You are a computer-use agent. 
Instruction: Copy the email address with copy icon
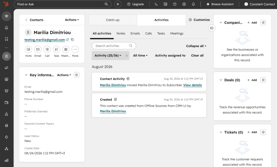(x=72, y=40)
